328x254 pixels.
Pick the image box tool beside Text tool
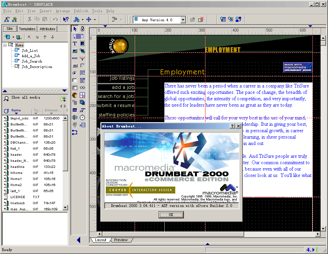coord(83,43)
